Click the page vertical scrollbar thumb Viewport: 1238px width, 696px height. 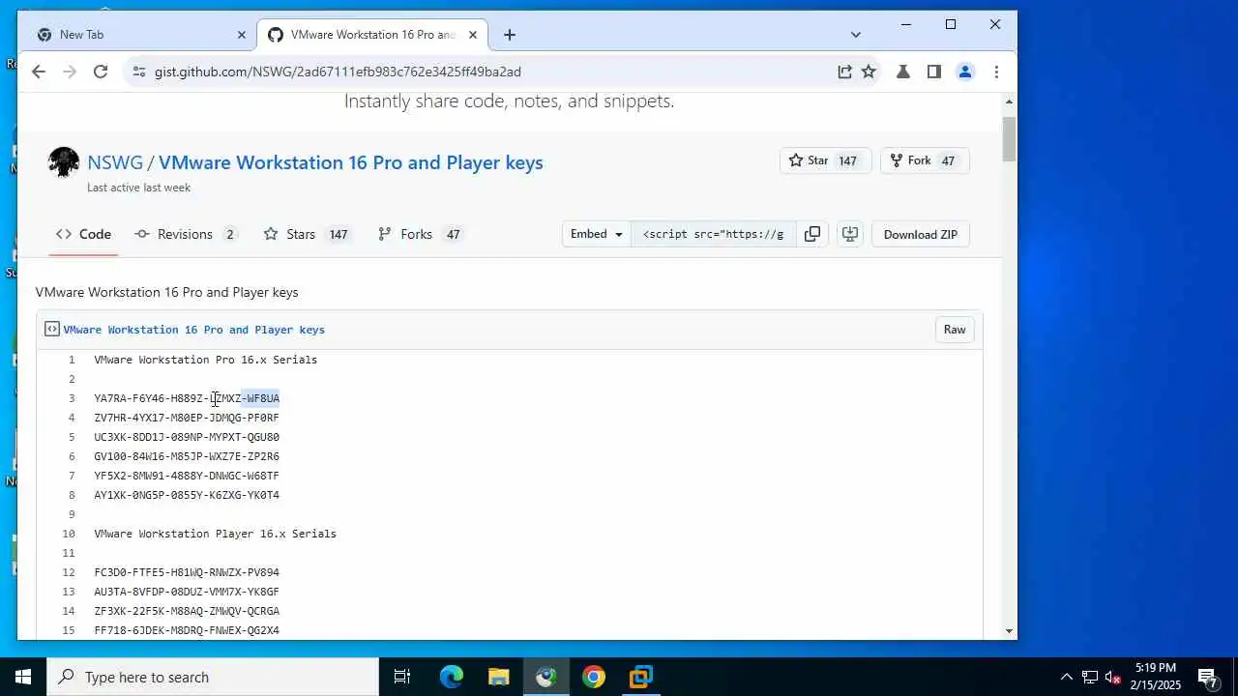click(1010, 139)
